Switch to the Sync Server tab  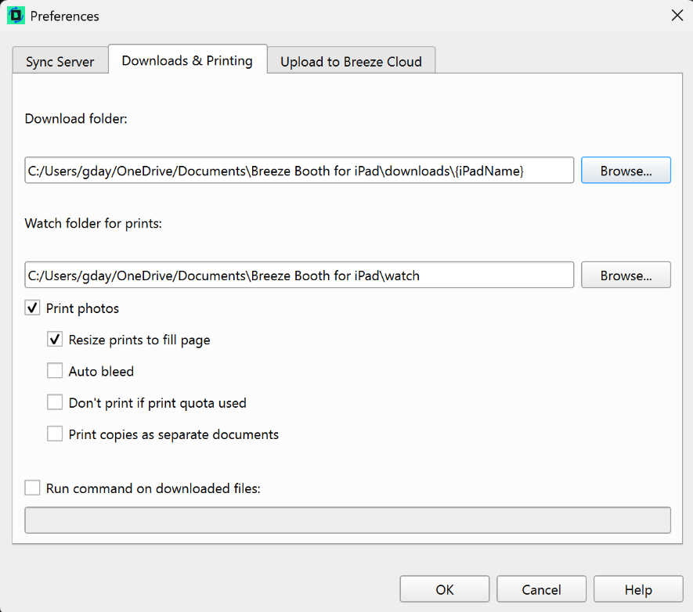coord(60,61)
